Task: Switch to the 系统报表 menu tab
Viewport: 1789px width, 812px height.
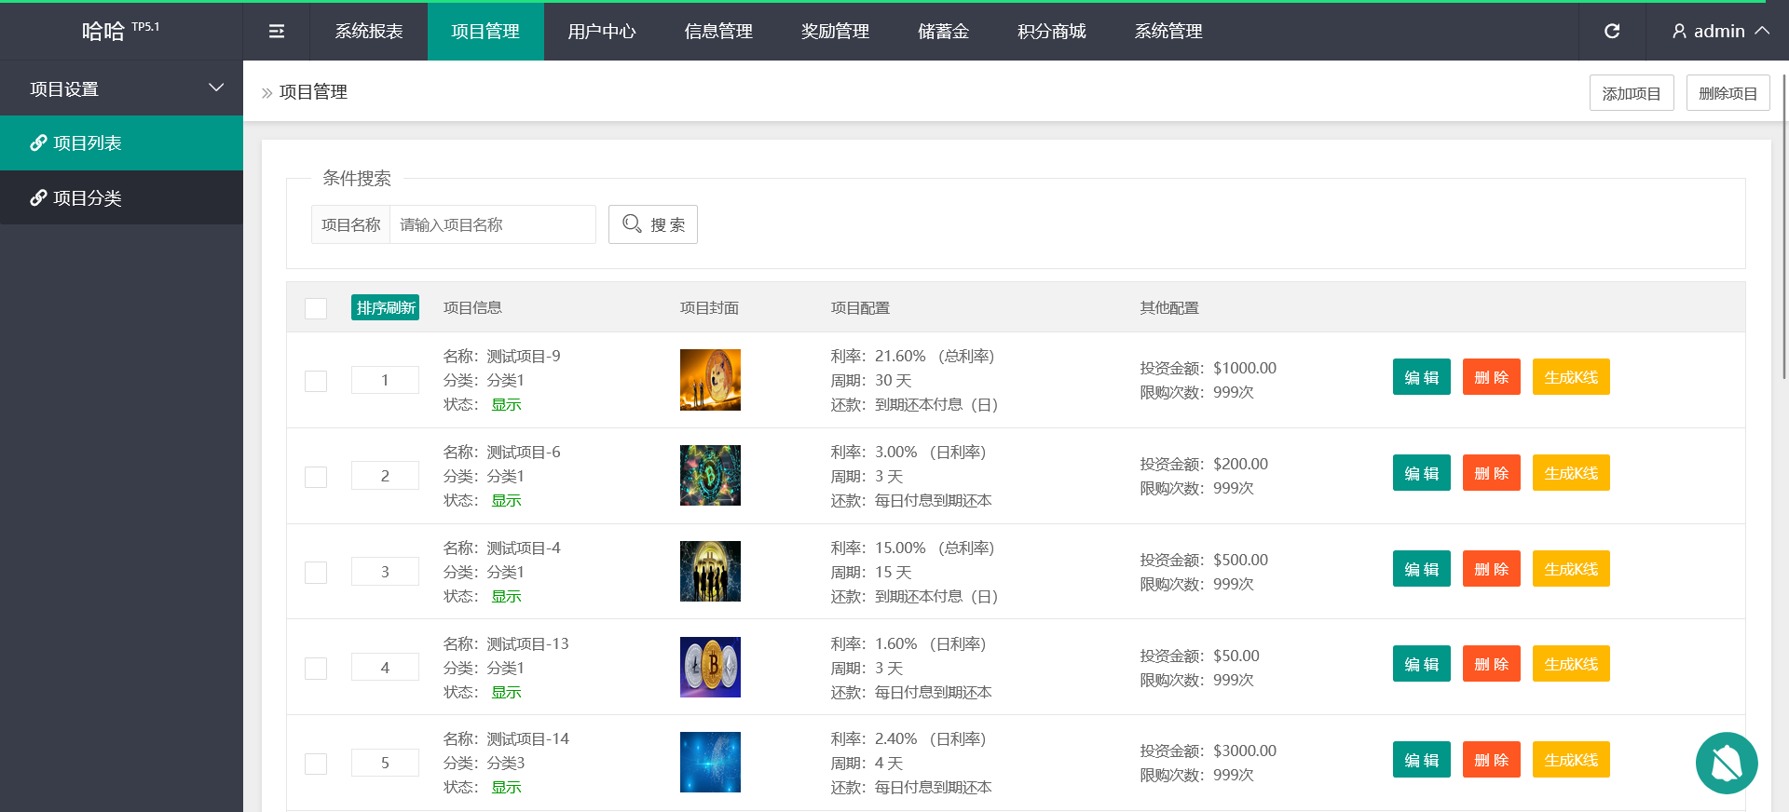Action: tap(369, 32)
